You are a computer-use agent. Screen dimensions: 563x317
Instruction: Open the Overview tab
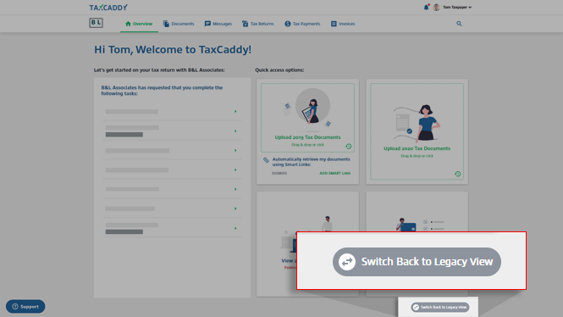coord(139,24)
